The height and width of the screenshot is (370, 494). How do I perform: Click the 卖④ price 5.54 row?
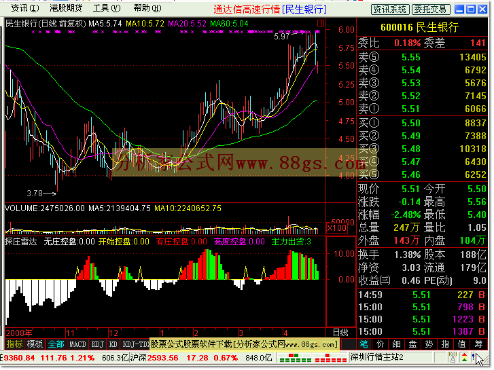click(422, 70)
